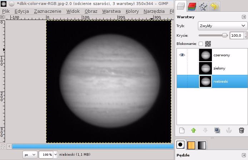Viewport: 248px width, 160px height.
Task: Open the Undo history tab icon
Action: [x=214, y=6]
